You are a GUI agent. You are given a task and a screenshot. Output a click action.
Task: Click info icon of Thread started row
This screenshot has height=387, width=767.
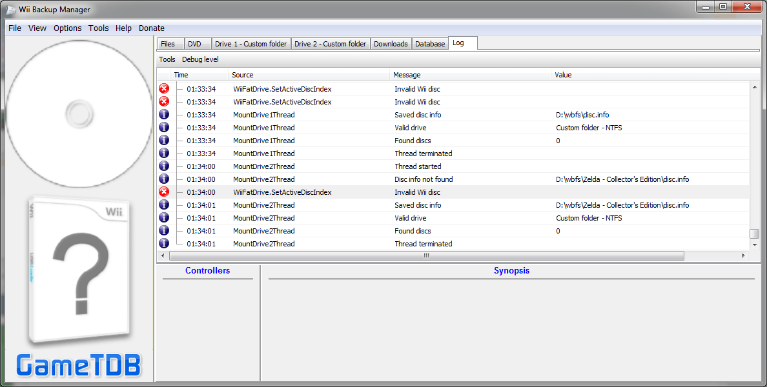pyautogui.click(x=164, y=166)
